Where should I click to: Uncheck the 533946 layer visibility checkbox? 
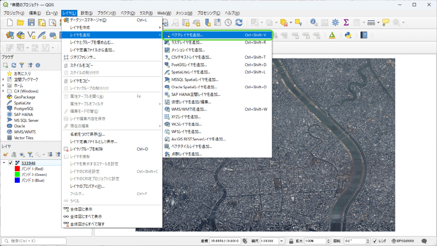click(11, 163)
